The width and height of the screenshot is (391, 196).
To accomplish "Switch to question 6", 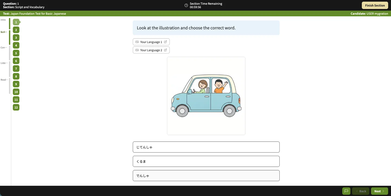I will 16,61.
